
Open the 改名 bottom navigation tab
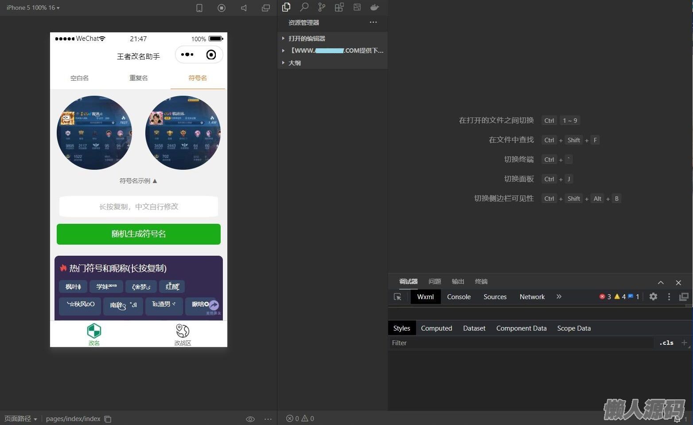[x=94, y=334]
